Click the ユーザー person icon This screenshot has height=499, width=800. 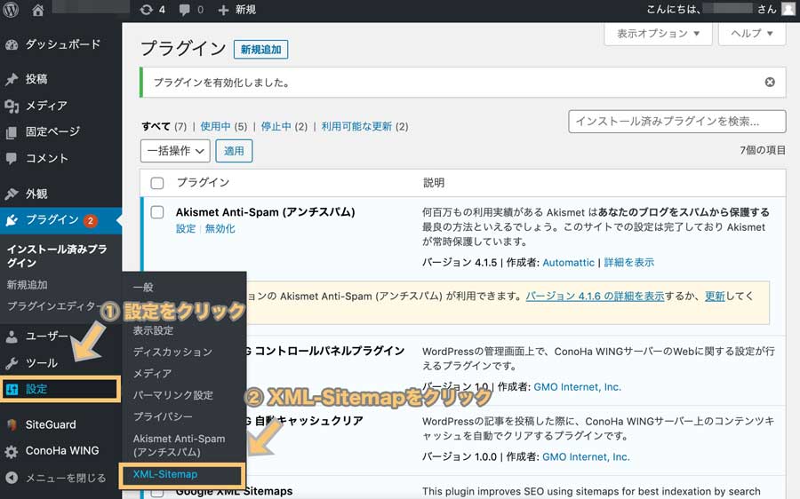[12, 337]
